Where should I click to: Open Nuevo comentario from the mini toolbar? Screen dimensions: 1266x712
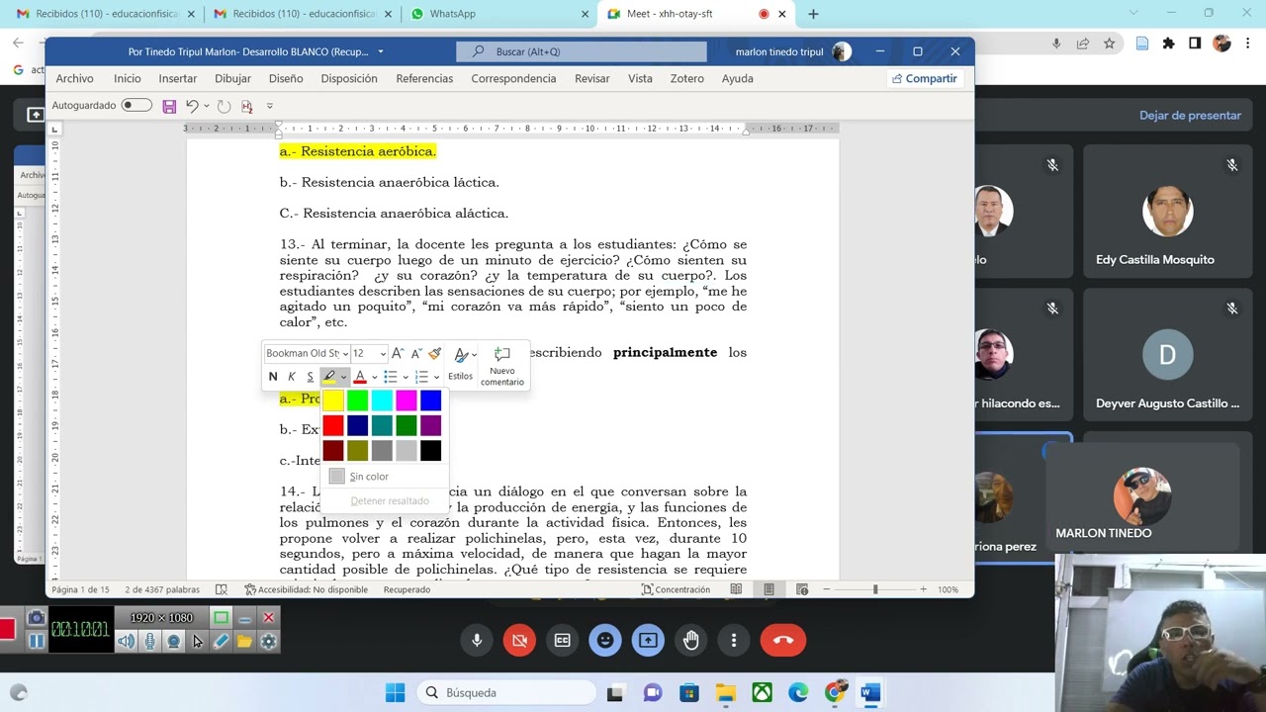tap(501, 366)
